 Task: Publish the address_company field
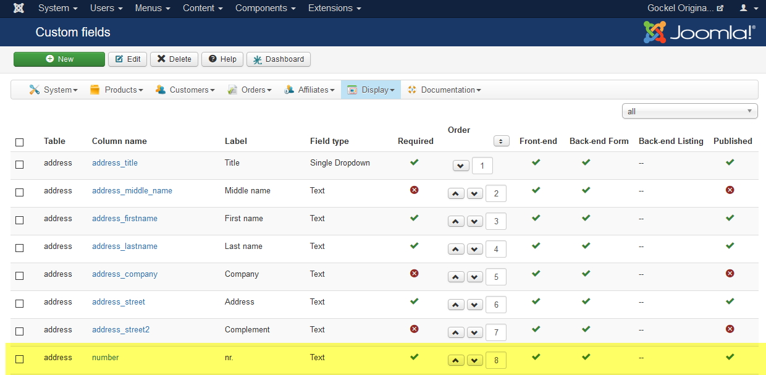tap(730, 273)
